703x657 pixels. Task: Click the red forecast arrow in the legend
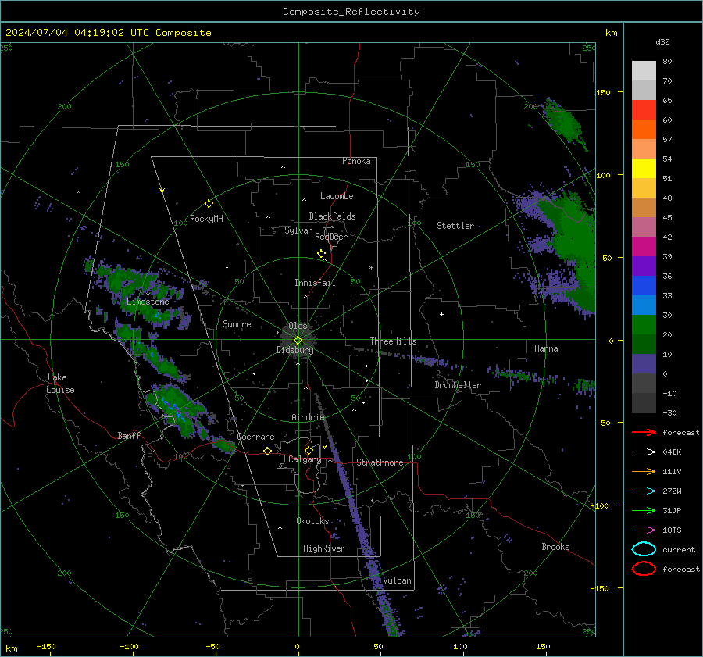pos(644,432)
